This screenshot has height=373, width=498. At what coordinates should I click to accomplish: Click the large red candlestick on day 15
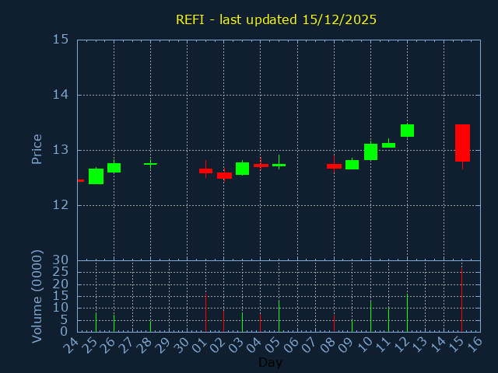tap(462, 143)
